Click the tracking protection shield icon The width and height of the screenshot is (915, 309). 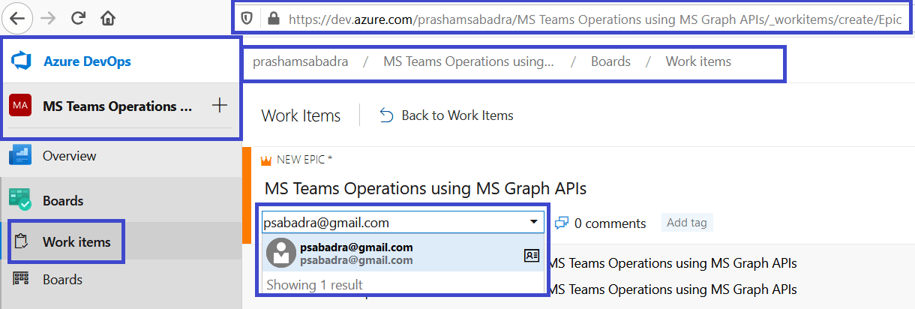247,19
